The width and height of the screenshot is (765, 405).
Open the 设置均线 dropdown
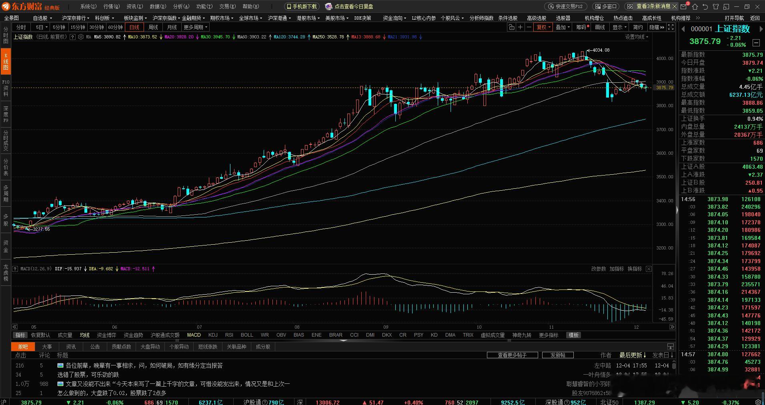637,37
